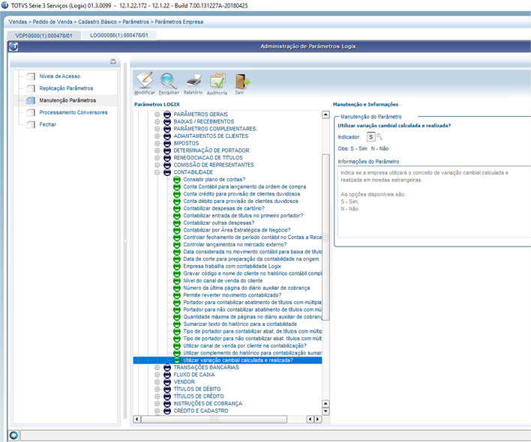Select 'Controlar lançamentos no mercado externo?' row
The height and width of the screenshot is (442, 531).
point(235,244)
